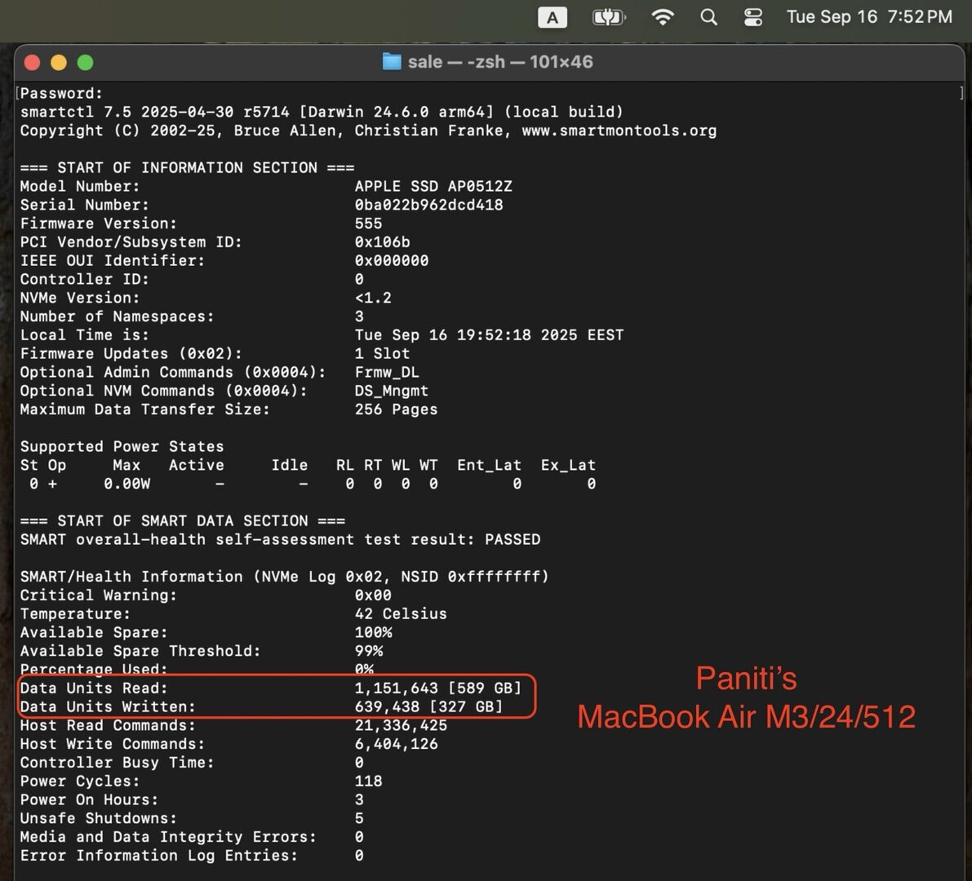Open the Control Center icon

[x=753, y=17]
